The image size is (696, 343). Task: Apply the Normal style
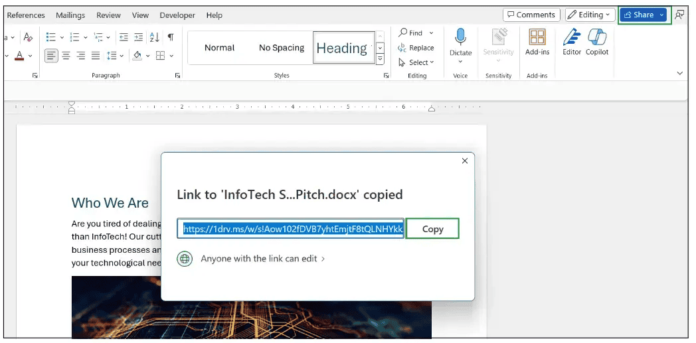(220, 48)
